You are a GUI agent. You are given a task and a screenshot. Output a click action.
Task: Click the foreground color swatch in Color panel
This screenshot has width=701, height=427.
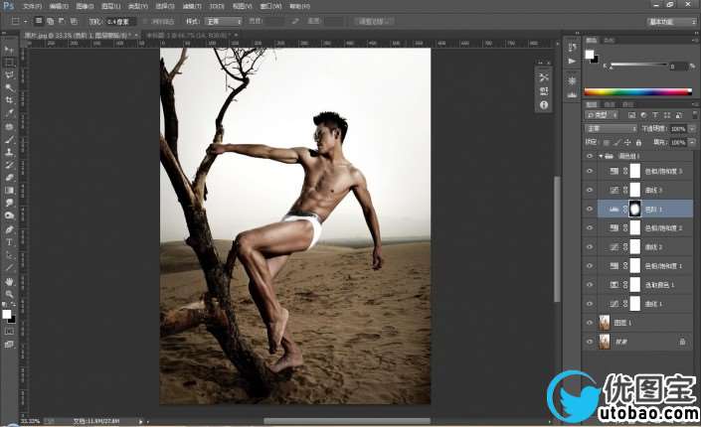[x=590, y=55]
